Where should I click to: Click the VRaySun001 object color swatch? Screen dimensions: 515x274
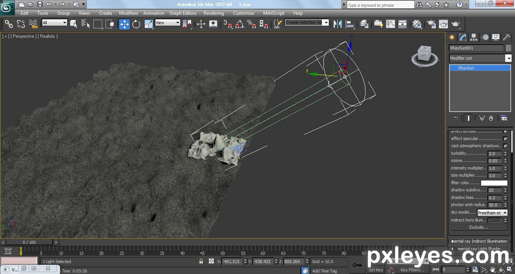tap(508, 48)
